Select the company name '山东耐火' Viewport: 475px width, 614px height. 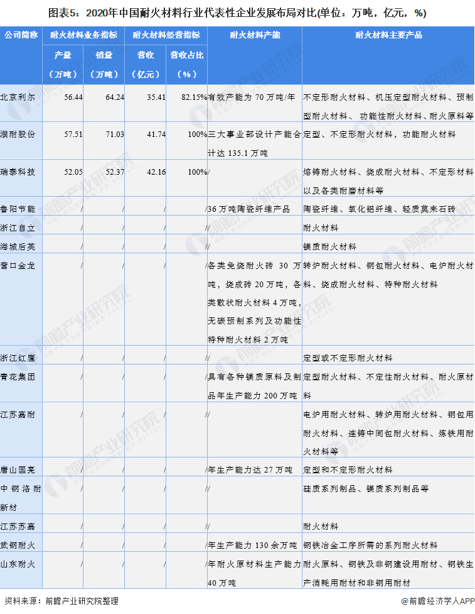[18, 564]
